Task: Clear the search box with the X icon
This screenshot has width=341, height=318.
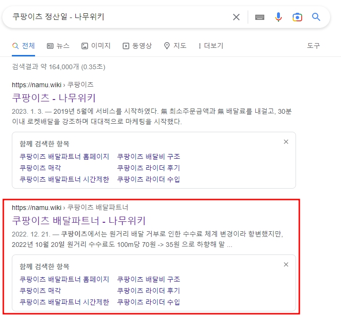Action: [236, 17]
